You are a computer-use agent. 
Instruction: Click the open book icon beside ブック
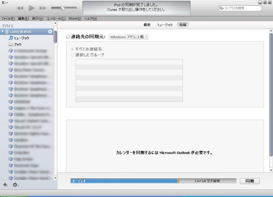tap(10, 44)
